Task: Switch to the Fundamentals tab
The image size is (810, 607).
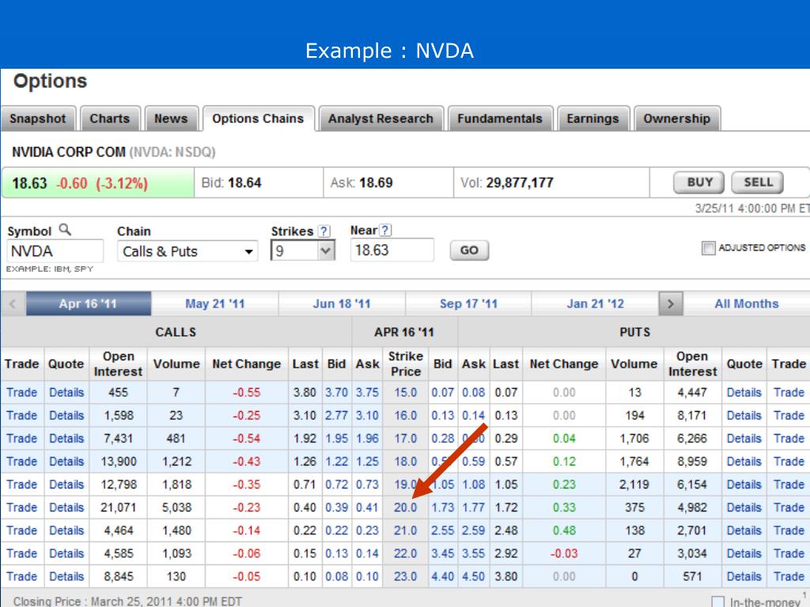Action: (x=500, y=119)
